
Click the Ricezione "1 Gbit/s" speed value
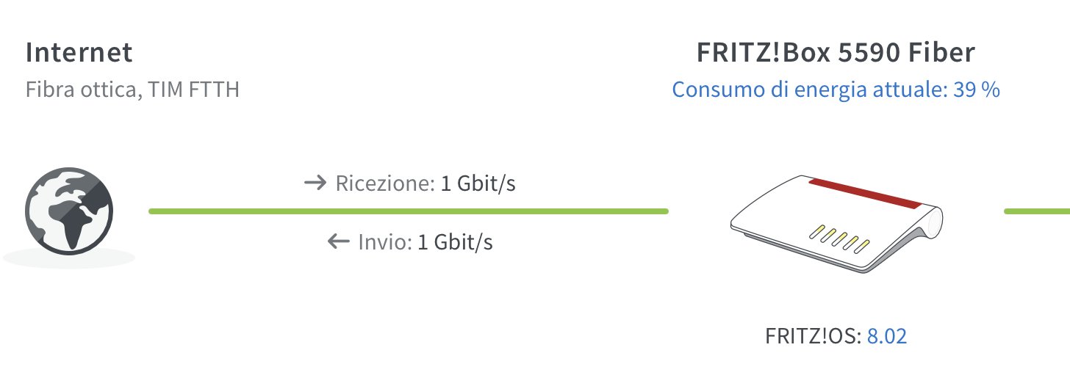click(x=478, y=183)
